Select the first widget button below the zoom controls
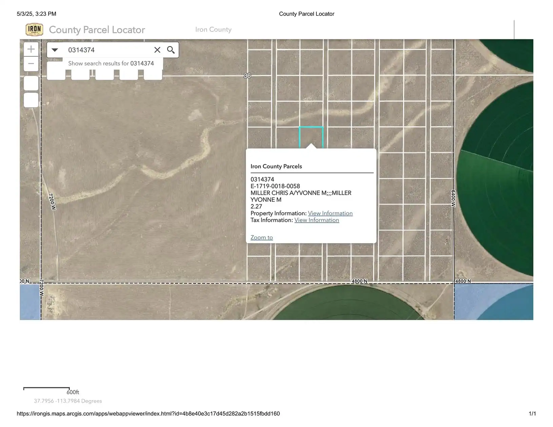This screenshot has width=553, height=427. click(31, 83)
